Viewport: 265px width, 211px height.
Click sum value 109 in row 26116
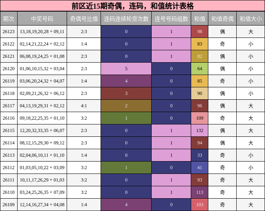point(200,118)
